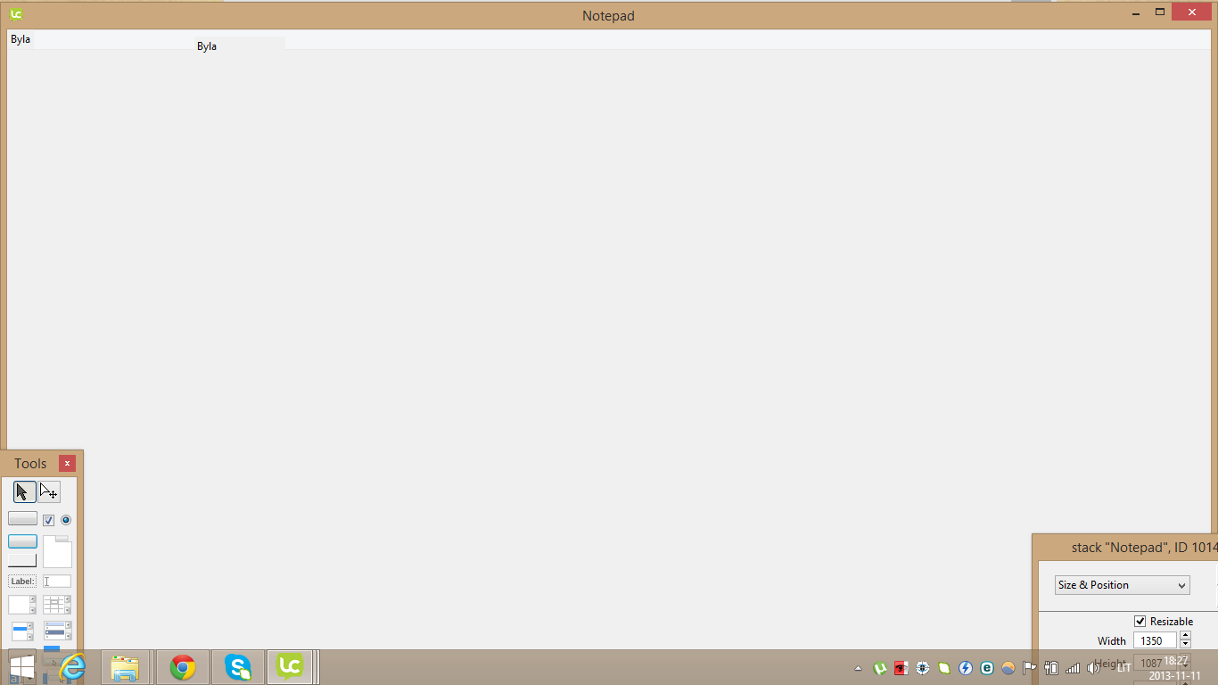1218x685 pixels.
Task: Pick the checkbox object in Tools palette
Action: tap(49, 520)
